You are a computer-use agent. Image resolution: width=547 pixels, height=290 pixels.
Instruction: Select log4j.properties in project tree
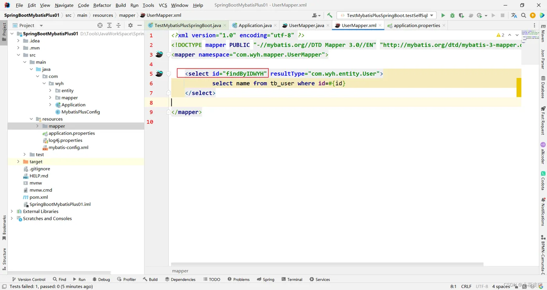(x=65, y=140)
